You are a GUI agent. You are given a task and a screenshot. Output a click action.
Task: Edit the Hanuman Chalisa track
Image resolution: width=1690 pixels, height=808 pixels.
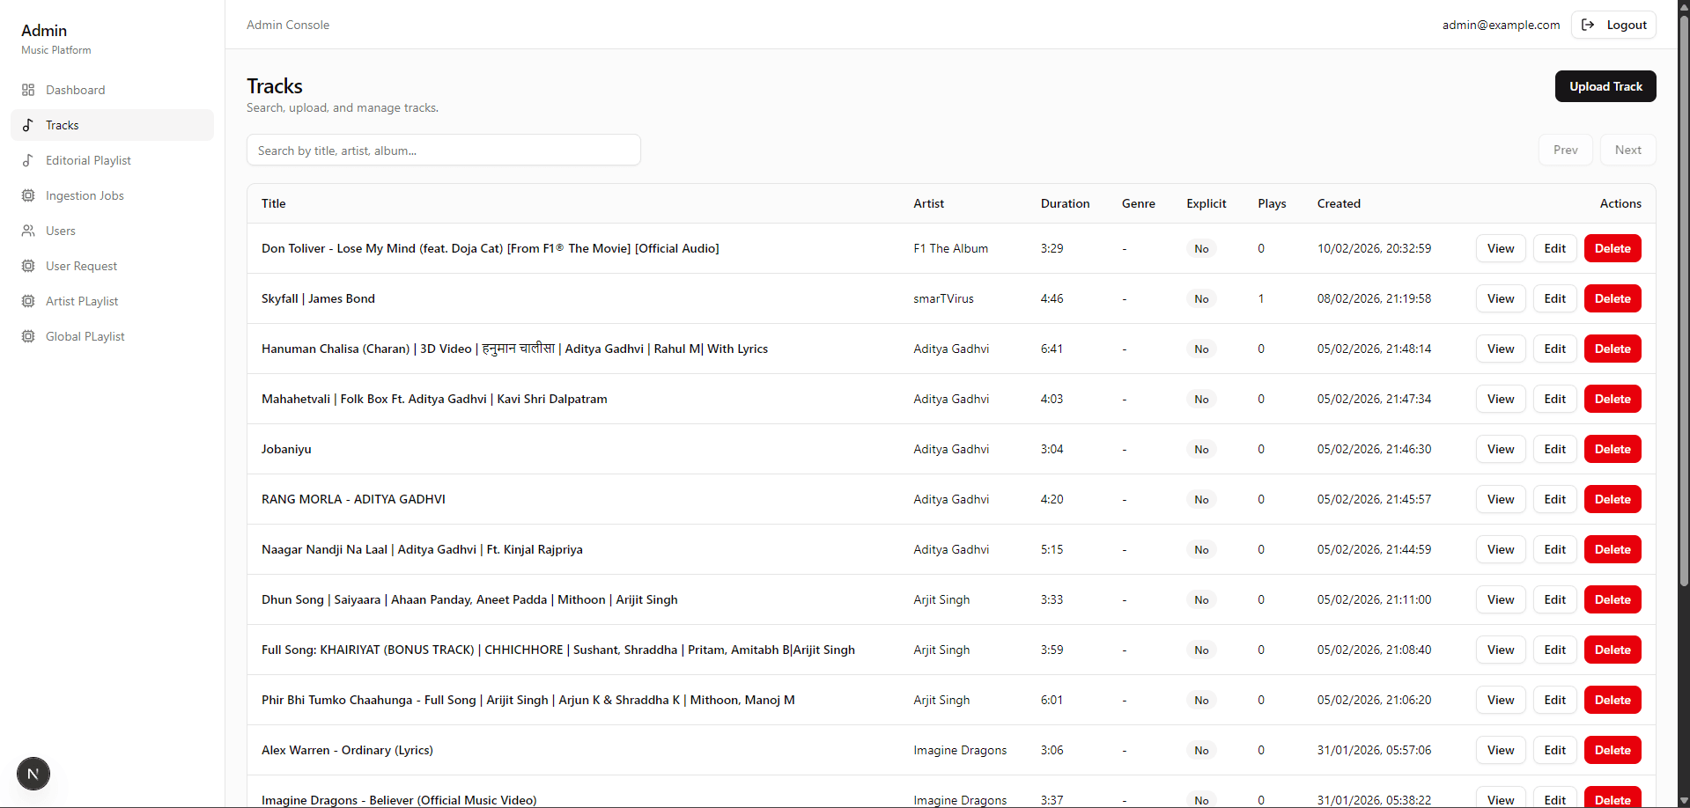(1555, 349)
